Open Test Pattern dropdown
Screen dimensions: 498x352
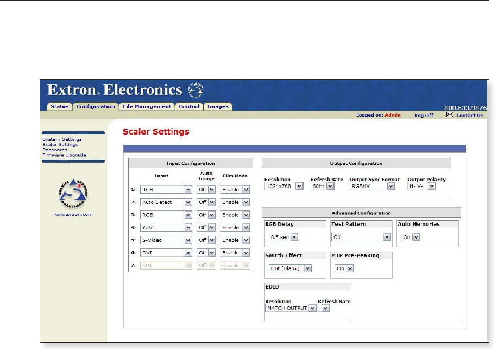click(x=361, y=237)
